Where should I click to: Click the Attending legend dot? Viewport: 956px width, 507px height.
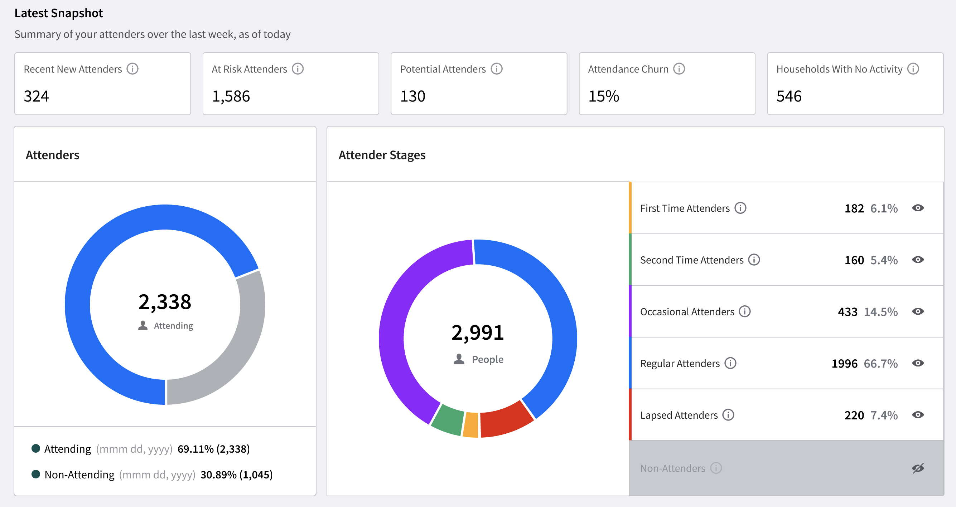[36, 448]
